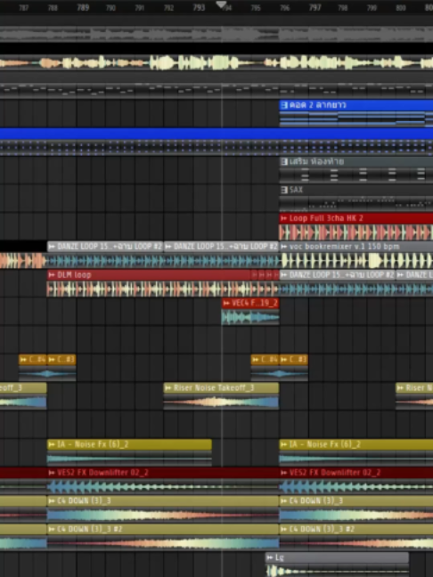433x577 pixels.
Task: Select the Loop Full 3cha HK 2 clip
Action: (x=356, y=227)
